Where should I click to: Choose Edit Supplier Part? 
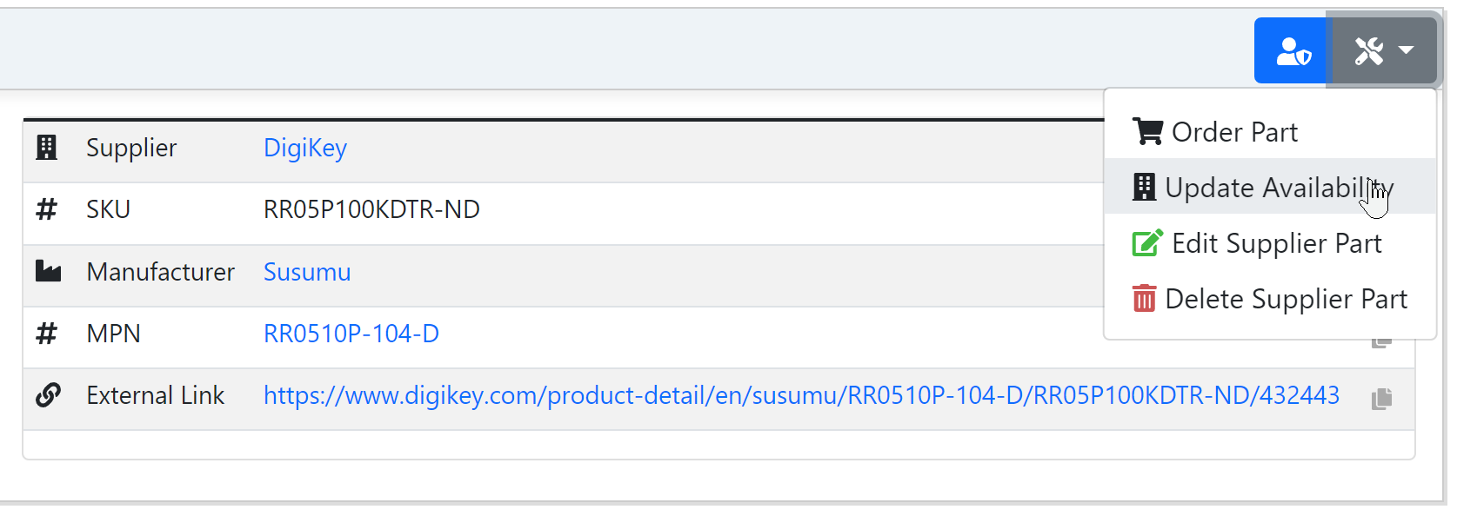click(1276, 243)
